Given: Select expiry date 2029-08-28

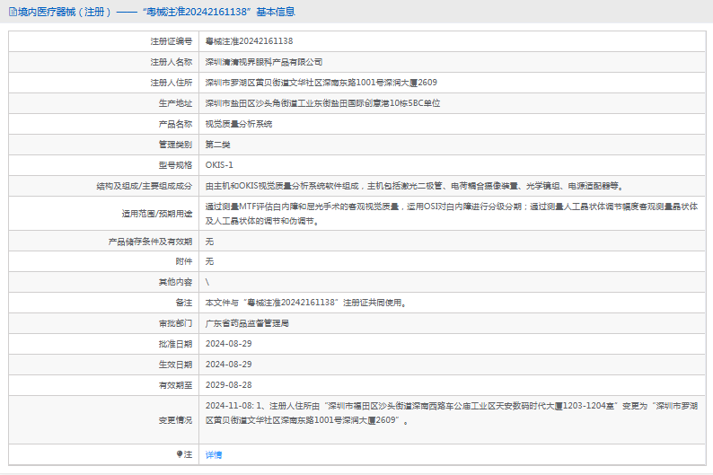Looking at the screenshot, I should coord(228,385).
